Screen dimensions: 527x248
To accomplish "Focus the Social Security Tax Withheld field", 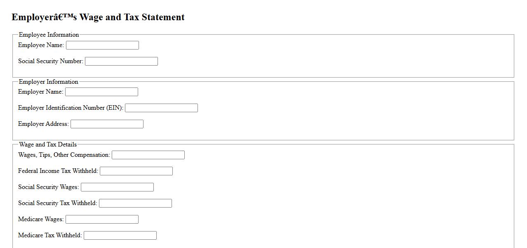I will 135,203.
